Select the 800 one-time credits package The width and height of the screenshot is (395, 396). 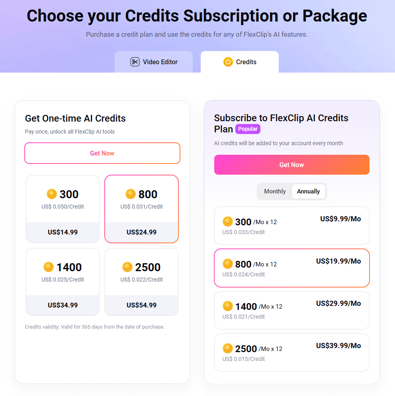tap(141, 209)
